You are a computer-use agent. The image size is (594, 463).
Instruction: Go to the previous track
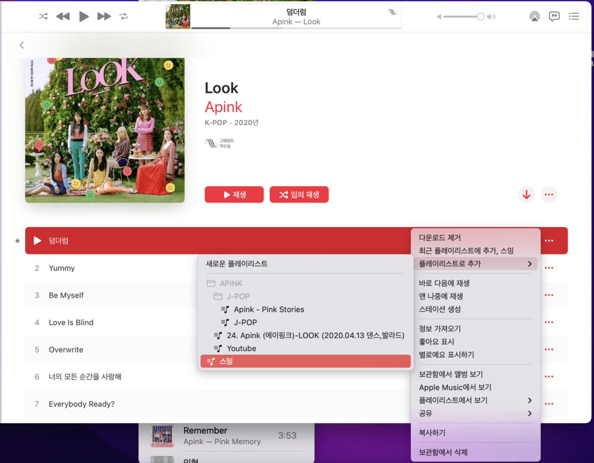click(63, 16)
